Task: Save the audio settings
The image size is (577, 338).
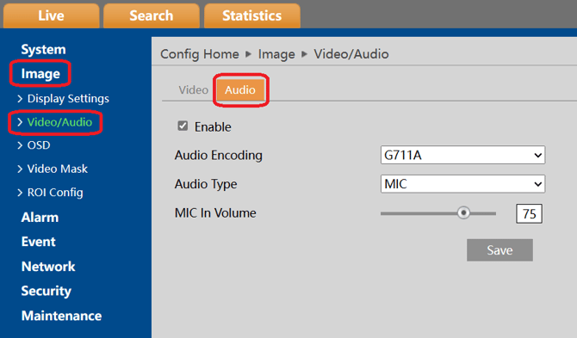Action: [x=499, y=250]
